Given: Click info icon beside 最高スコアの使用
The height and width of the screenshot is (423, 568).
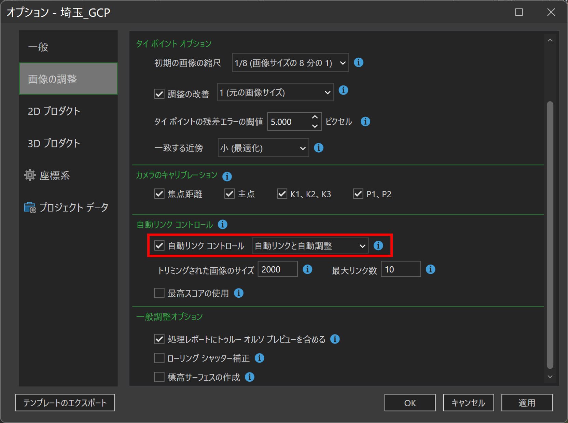Looking at the screenshot, I should (239, 293).
